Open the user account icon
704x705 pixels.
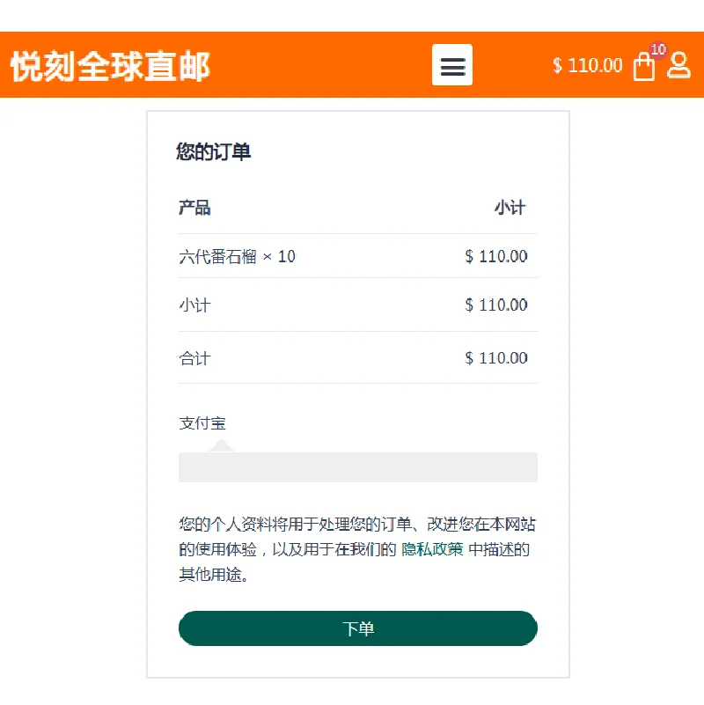pos(678,65)
